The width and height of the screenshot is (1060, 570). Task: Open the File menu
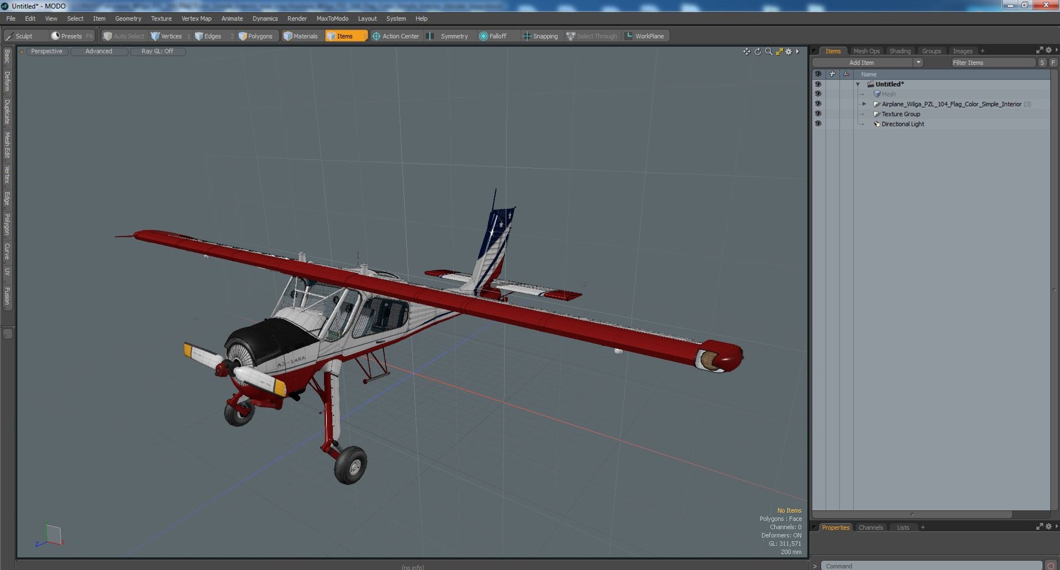pos(10,18)
